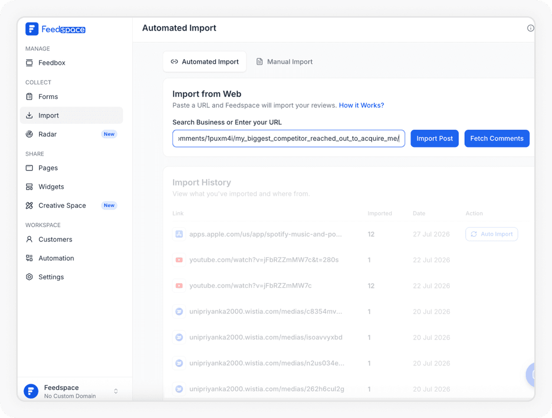
Task: Click the Feedspace logo icon
Action: coord(32,29)
